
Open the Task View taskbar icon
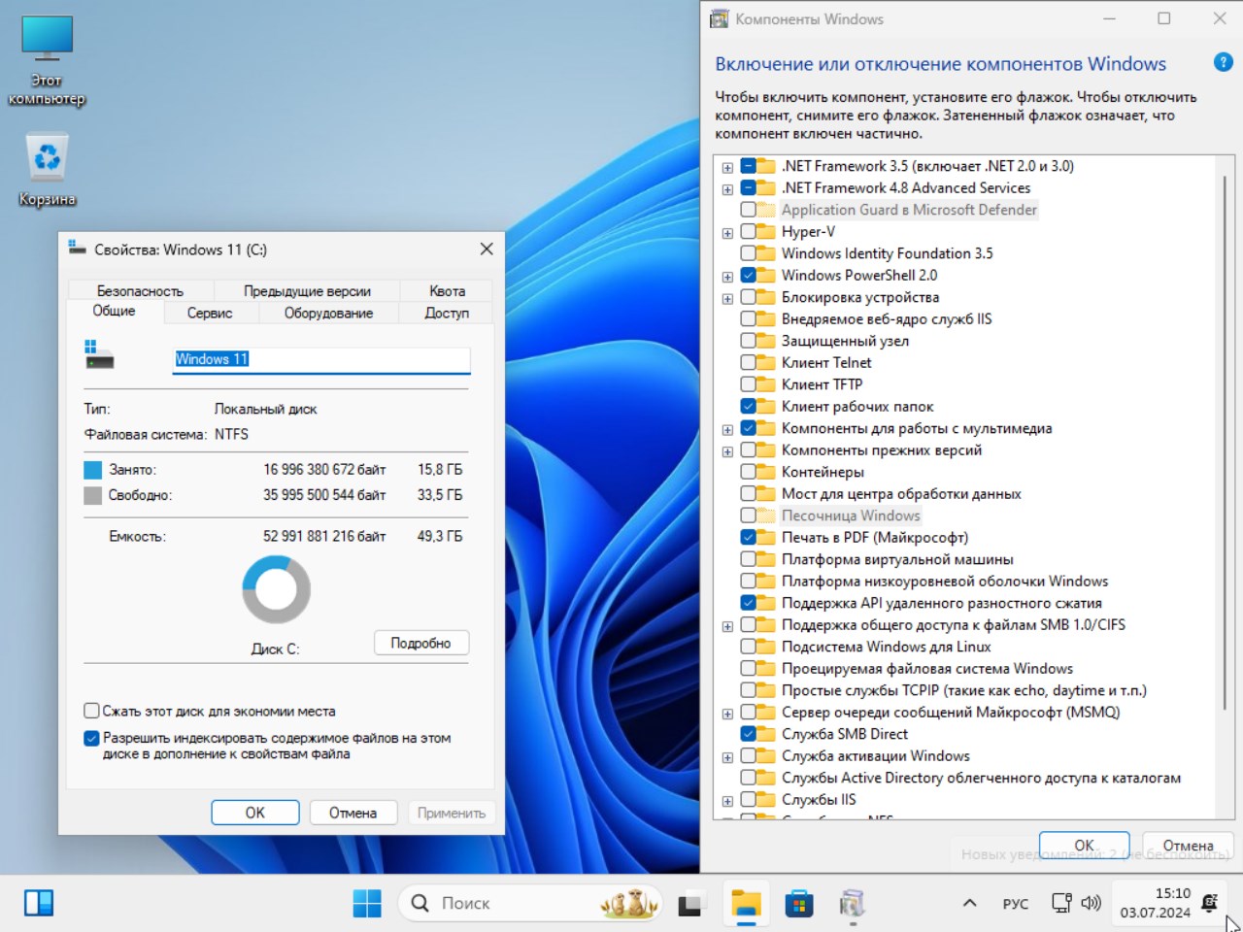point(690,904)
